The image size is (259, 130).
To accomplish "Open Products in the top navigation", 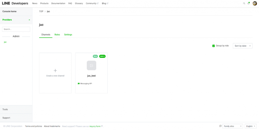I will coord(44,4).
